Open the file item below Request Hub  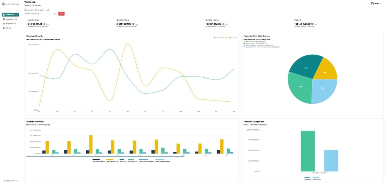pos(10,28)
